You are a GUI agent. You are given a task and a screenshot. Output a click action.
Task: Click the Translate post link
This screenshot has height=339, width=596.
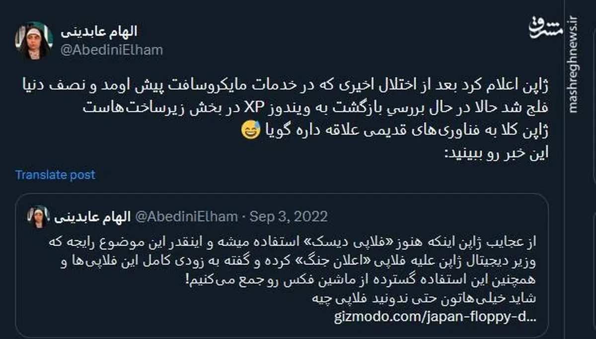(55, 175)
